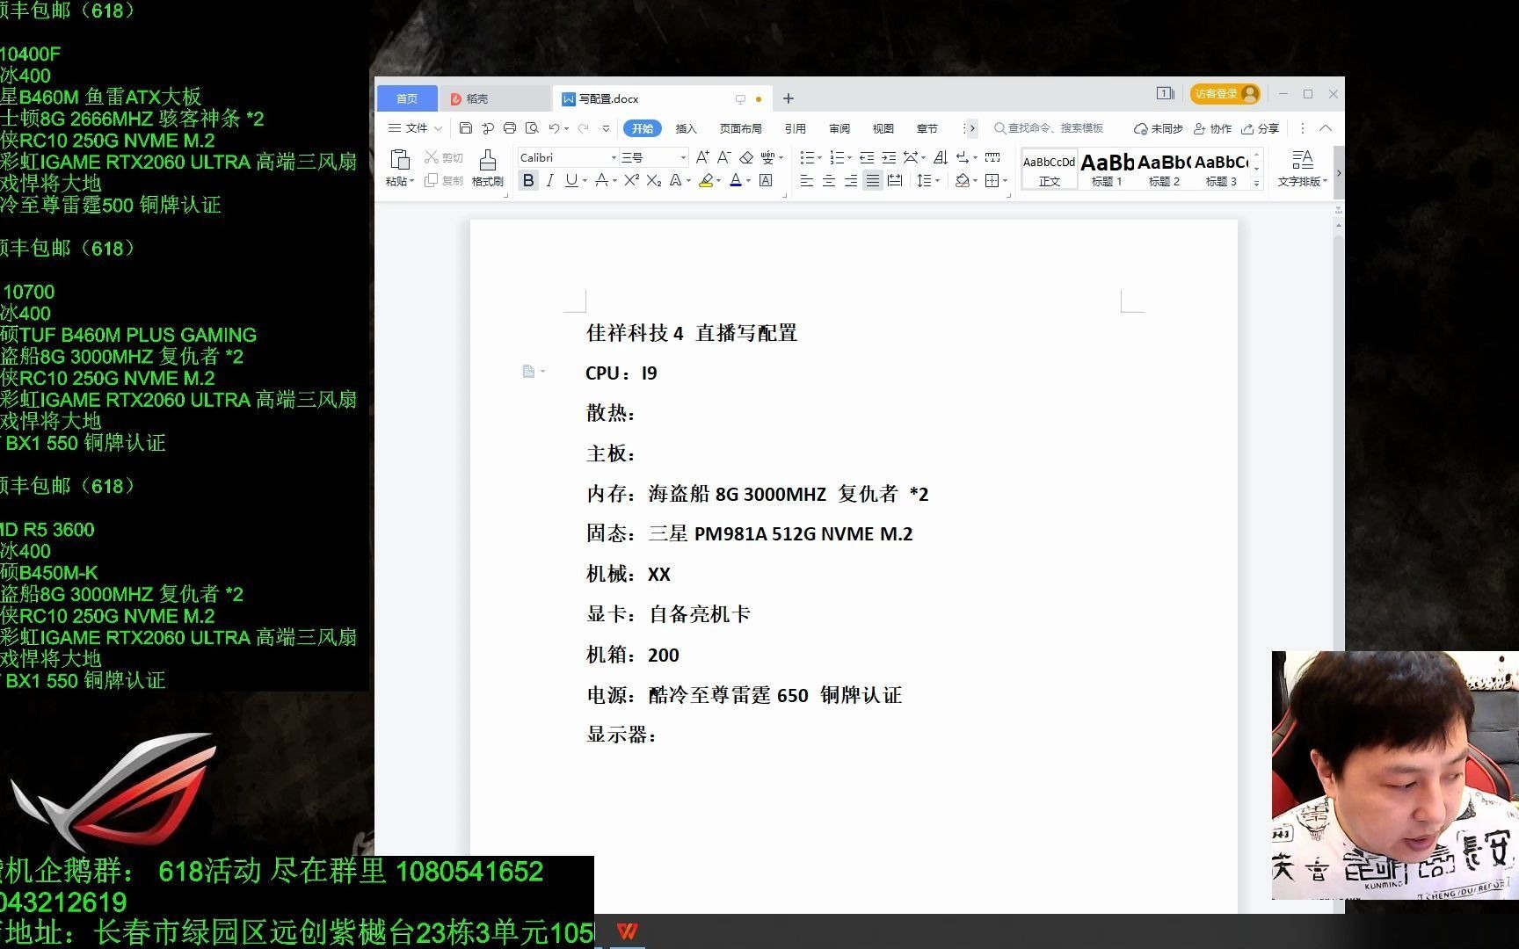This screenshot has width=1519, height=949.
Task: Toggle Italic formatting
Action: tap(550, 180)
